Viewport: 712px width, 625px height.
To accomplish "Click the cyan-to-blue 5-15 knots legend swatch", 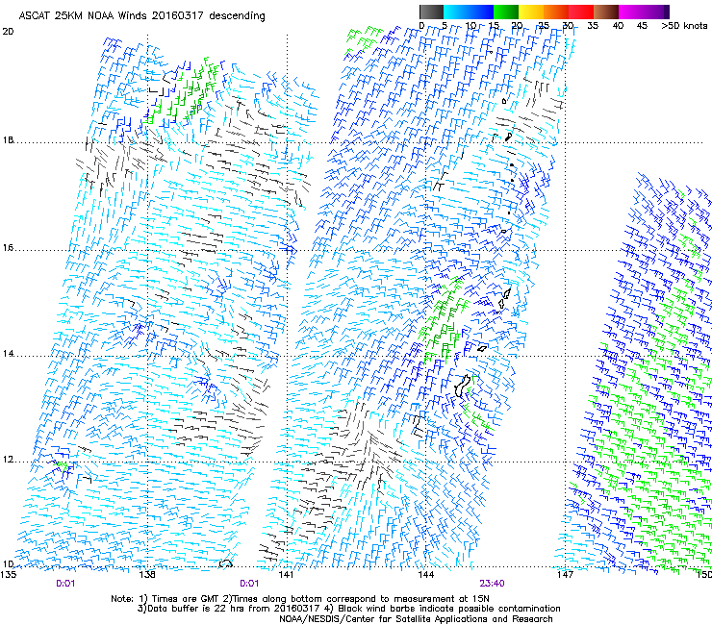I will click(469, 12).
